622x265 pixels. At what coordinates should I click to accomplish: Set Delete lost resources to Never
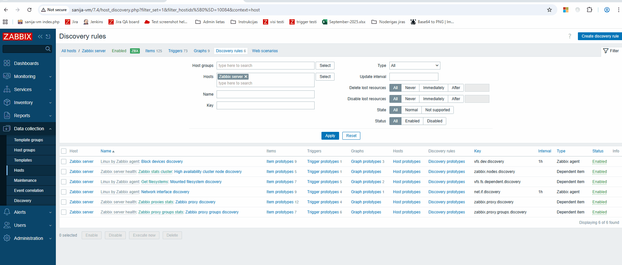[x=410, y=88]
